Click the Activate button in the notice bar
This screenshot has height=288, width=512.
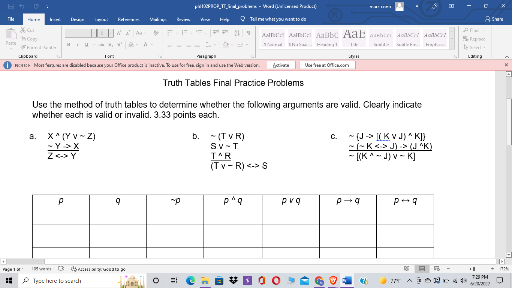281,64
